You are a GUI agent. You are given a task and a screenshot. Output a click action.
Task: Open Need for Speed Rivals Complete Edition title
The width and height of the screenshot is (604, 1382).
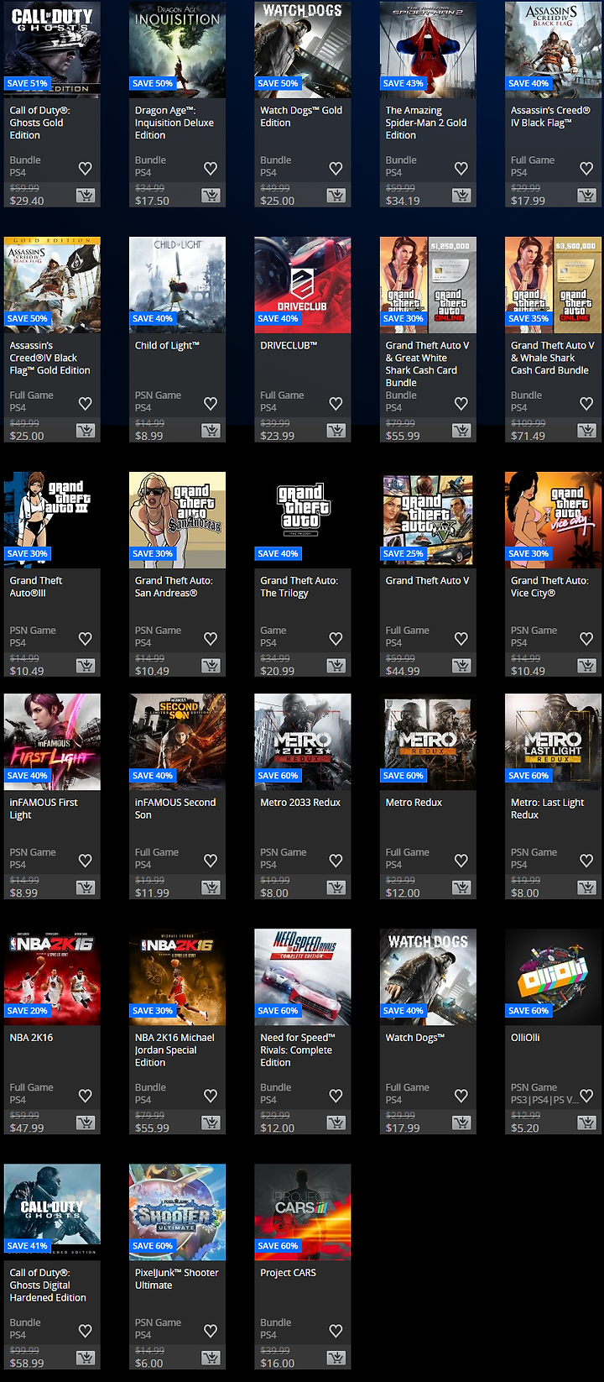click(x=298, y=1050)
